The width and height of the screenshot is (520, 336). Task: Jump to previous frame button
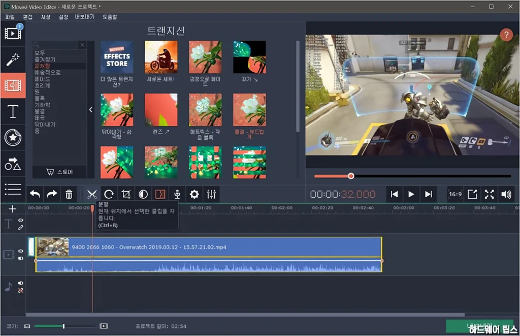pos(394,194)
